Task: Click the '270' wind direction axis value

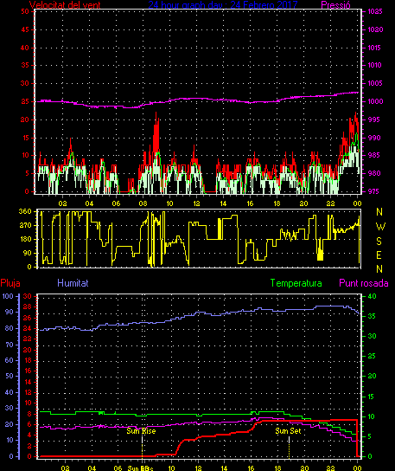Action: (25, 225)
